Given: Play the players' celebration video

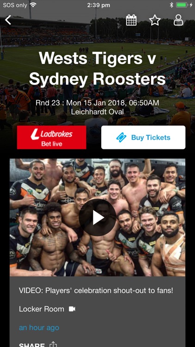Looking at the screenshot, I should [x=97, y=217].
